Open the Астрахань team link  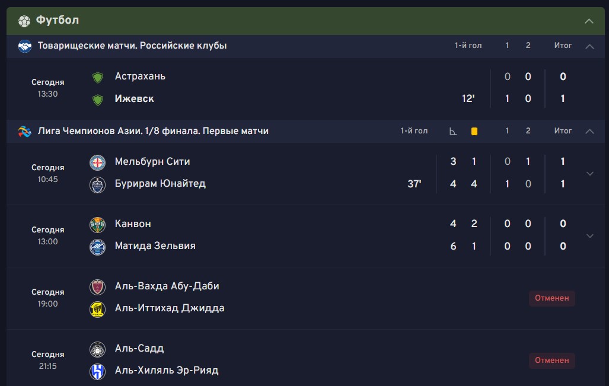(140, 76)
